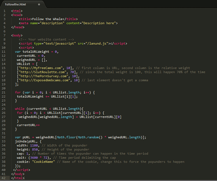The image size is (217, 181).
Task: Click line number 21 in the gutter
Action: 4,92
